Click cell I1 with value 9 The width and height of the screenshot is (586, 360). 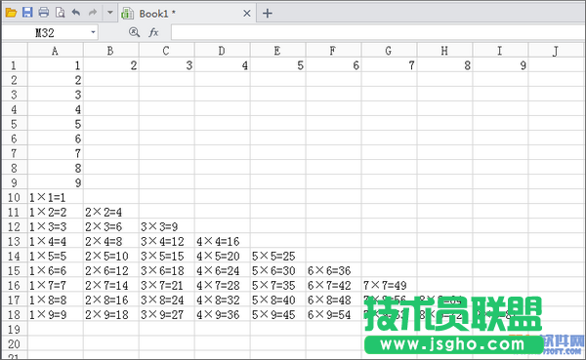click(x=500, y=65)
